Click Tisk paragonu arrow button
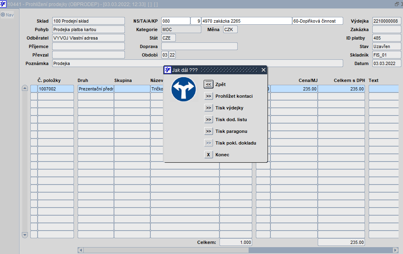The height and width of the screenshot is (254, 403). (209, 131)
